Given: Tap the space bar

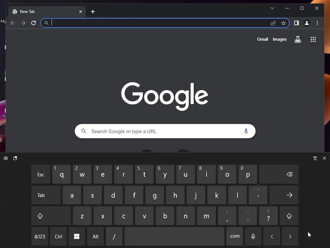Looking at the screenshot, I should [x=174, y=236].
